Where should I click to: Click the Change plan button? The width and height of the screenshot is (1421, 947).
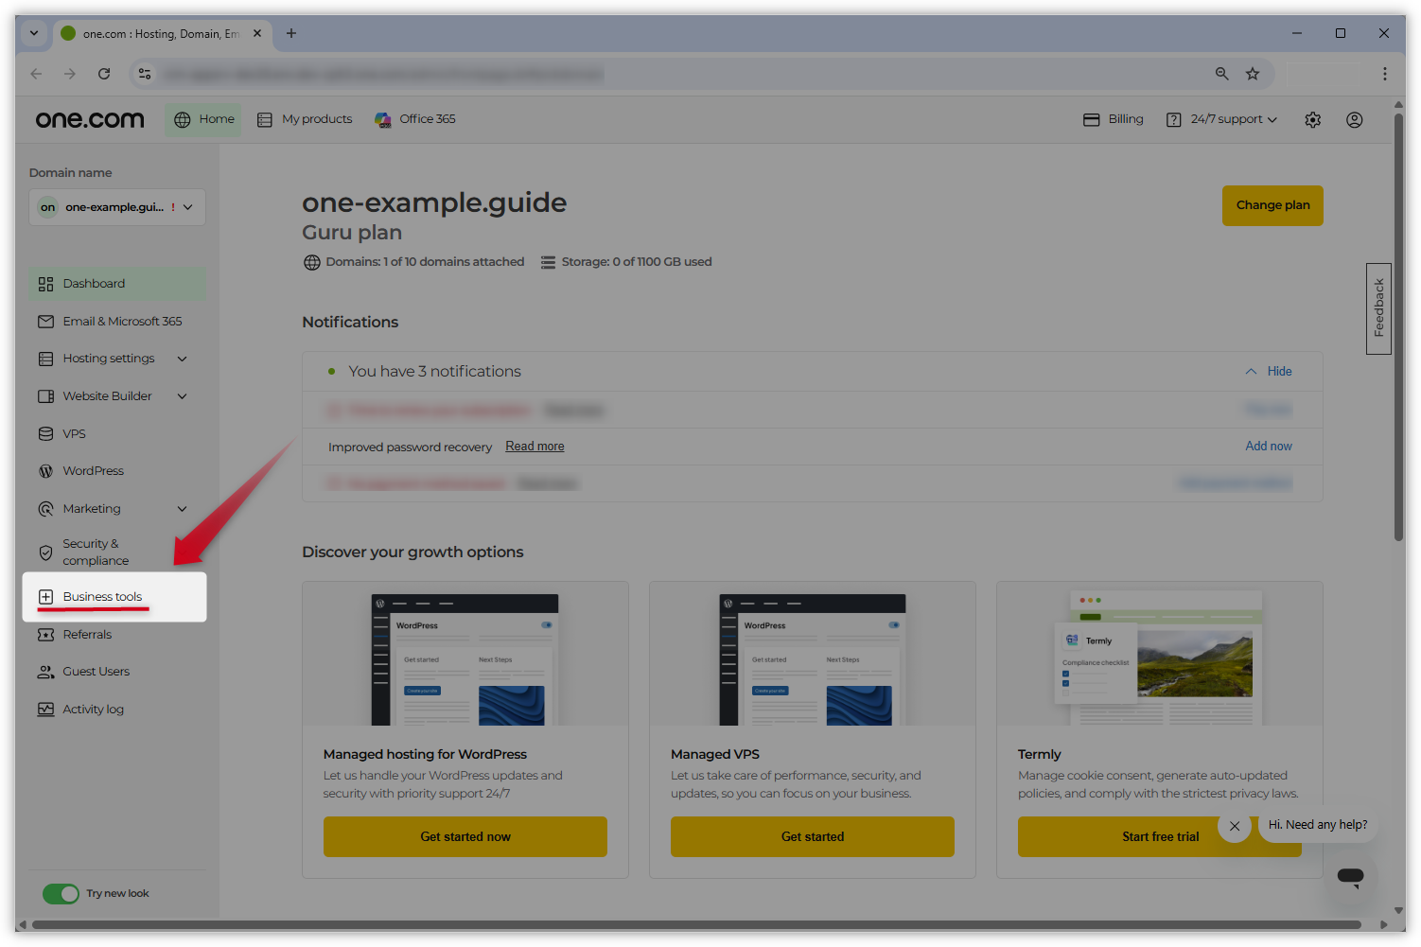[1272, 205]
